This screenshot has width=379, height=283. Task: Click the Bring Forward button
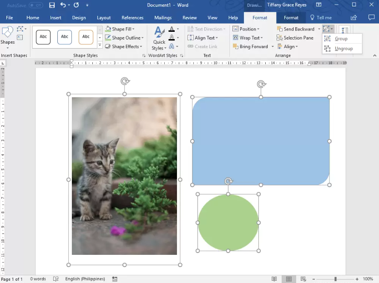[250, 47]
